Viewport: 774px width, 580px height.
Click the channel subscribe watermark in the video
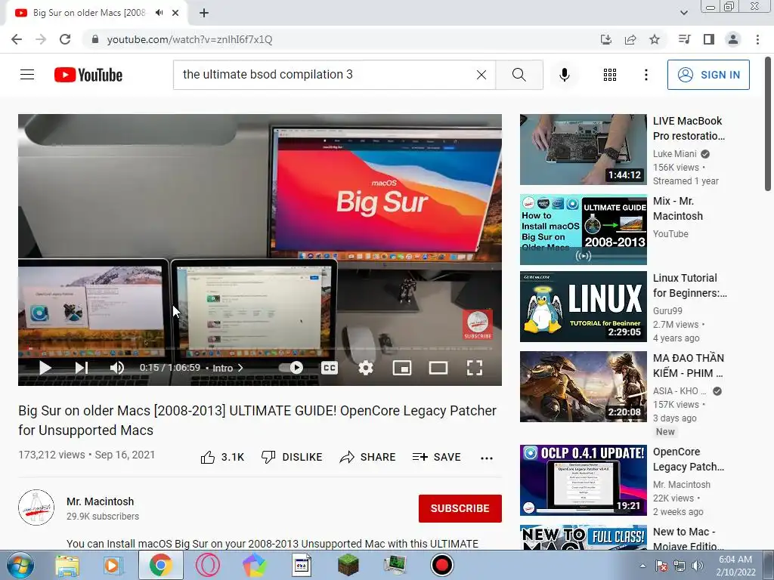click(478, 325)
